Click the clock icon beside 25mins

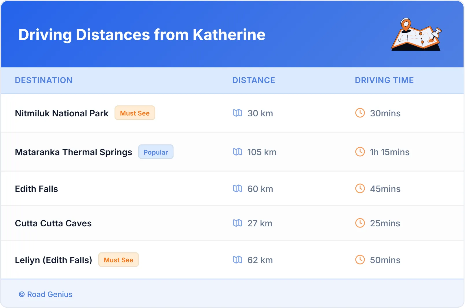pyautogui.click(x=360, y=223)
